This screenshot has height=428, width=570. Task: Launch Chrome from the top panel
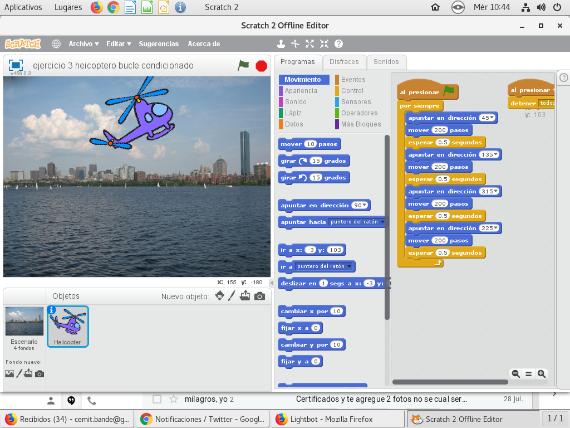pyautogui.click(x=114, y=7)
